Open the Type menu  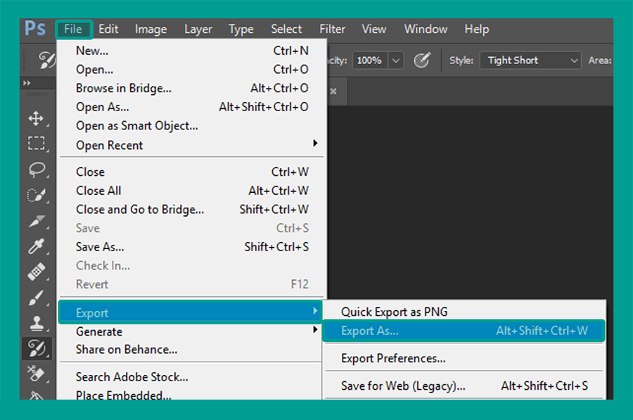(241, 29)
